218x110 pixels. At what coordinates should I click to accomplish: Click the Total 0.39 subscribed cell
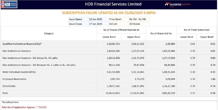coord(213,93)
